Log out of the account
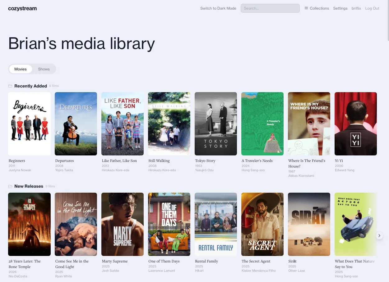The image size is (389, 282). (x=372, y=8)
